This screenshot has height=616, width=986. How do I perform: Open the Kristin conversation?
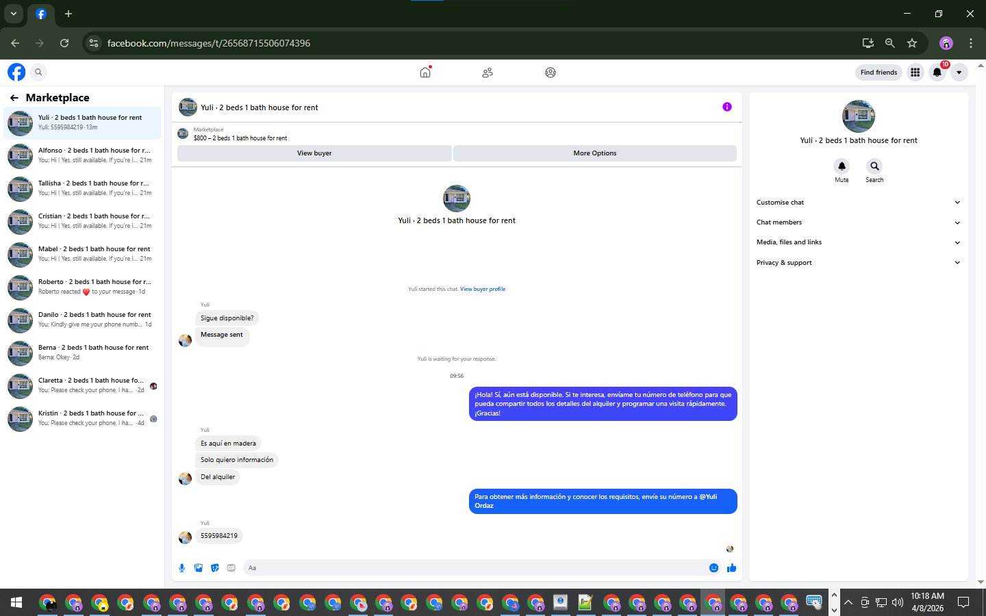point(82,418)
